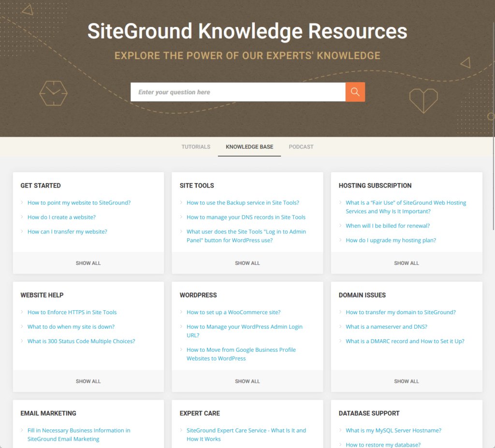This screenshot has width=495, height=448.
Task: Focus the 'Enter your question here' search field
Action: pyautogui.click(x=238, y=92)
